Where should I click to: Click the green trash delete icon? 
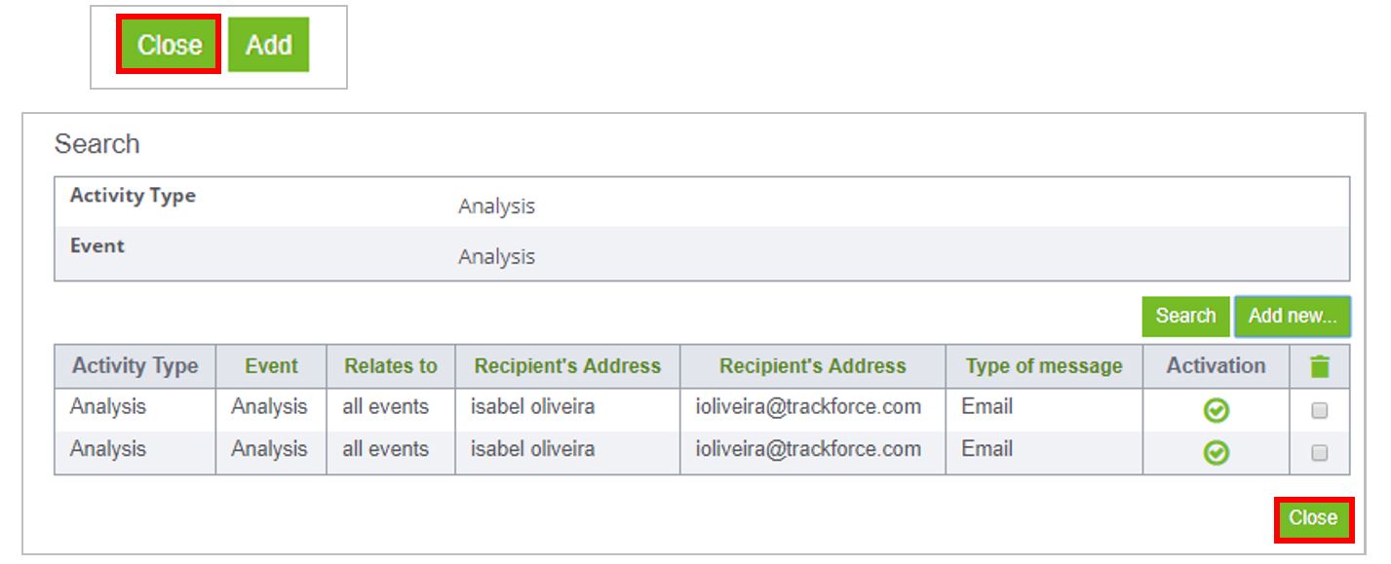(1319, 367)
